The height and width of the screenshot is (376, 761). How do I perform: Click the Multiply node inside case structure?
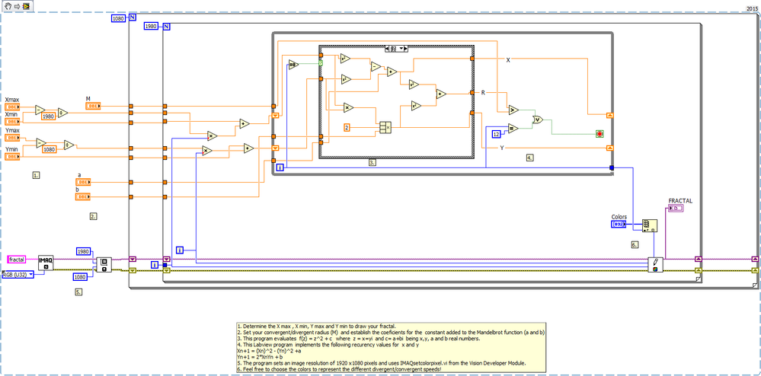tap(348, 108)
